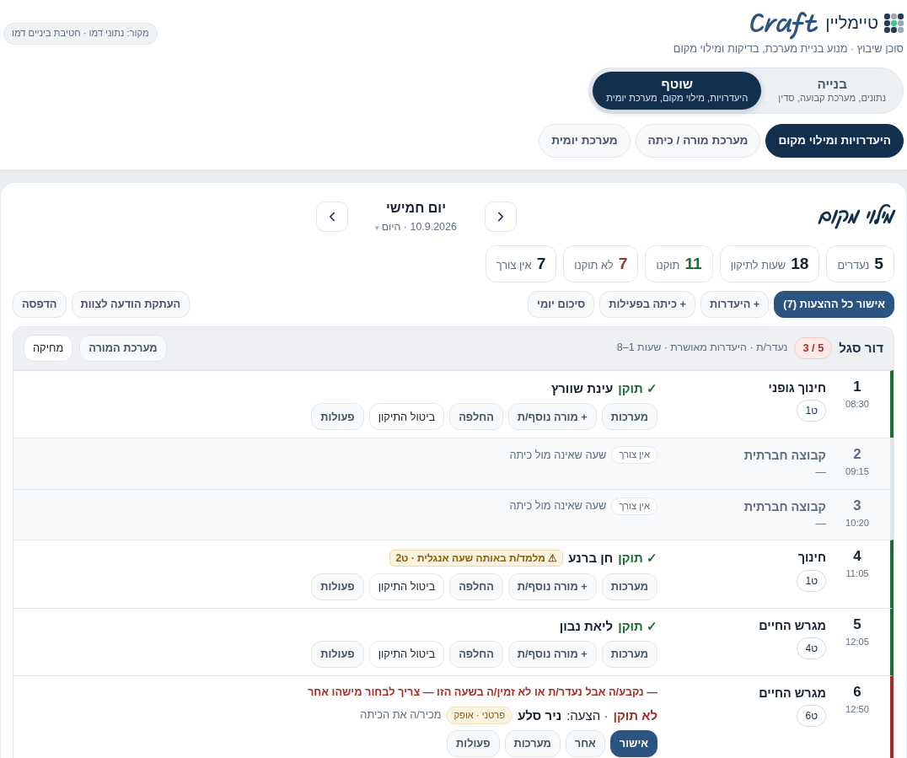Click the + כיתה בפעילות button

point(647,304)
